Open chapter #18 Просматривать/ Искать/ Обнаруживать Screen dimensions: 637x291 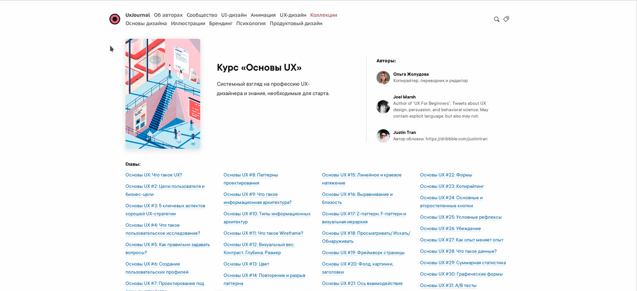point(366,237)
